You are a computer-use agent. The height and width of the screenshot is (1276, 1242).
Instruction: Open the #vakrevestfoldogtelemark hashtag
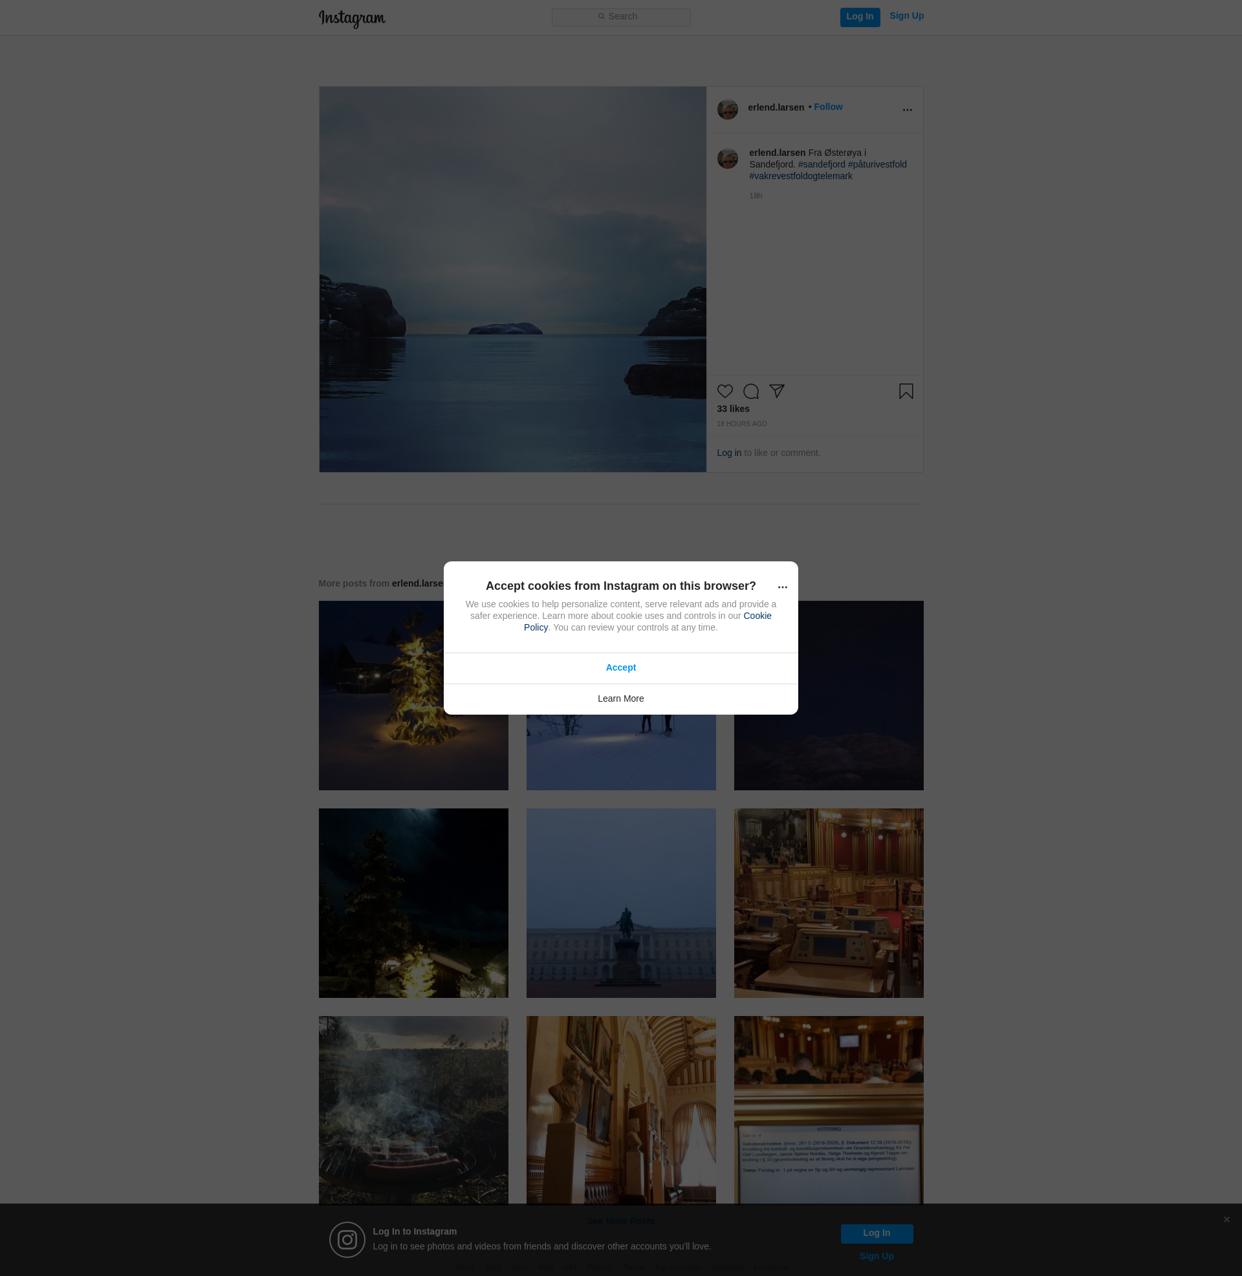tap(800, 176)
